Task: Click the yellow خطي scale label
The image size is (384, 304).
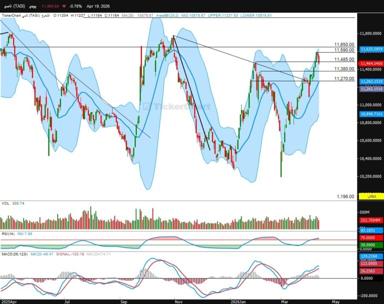Action: click(371, 196)
